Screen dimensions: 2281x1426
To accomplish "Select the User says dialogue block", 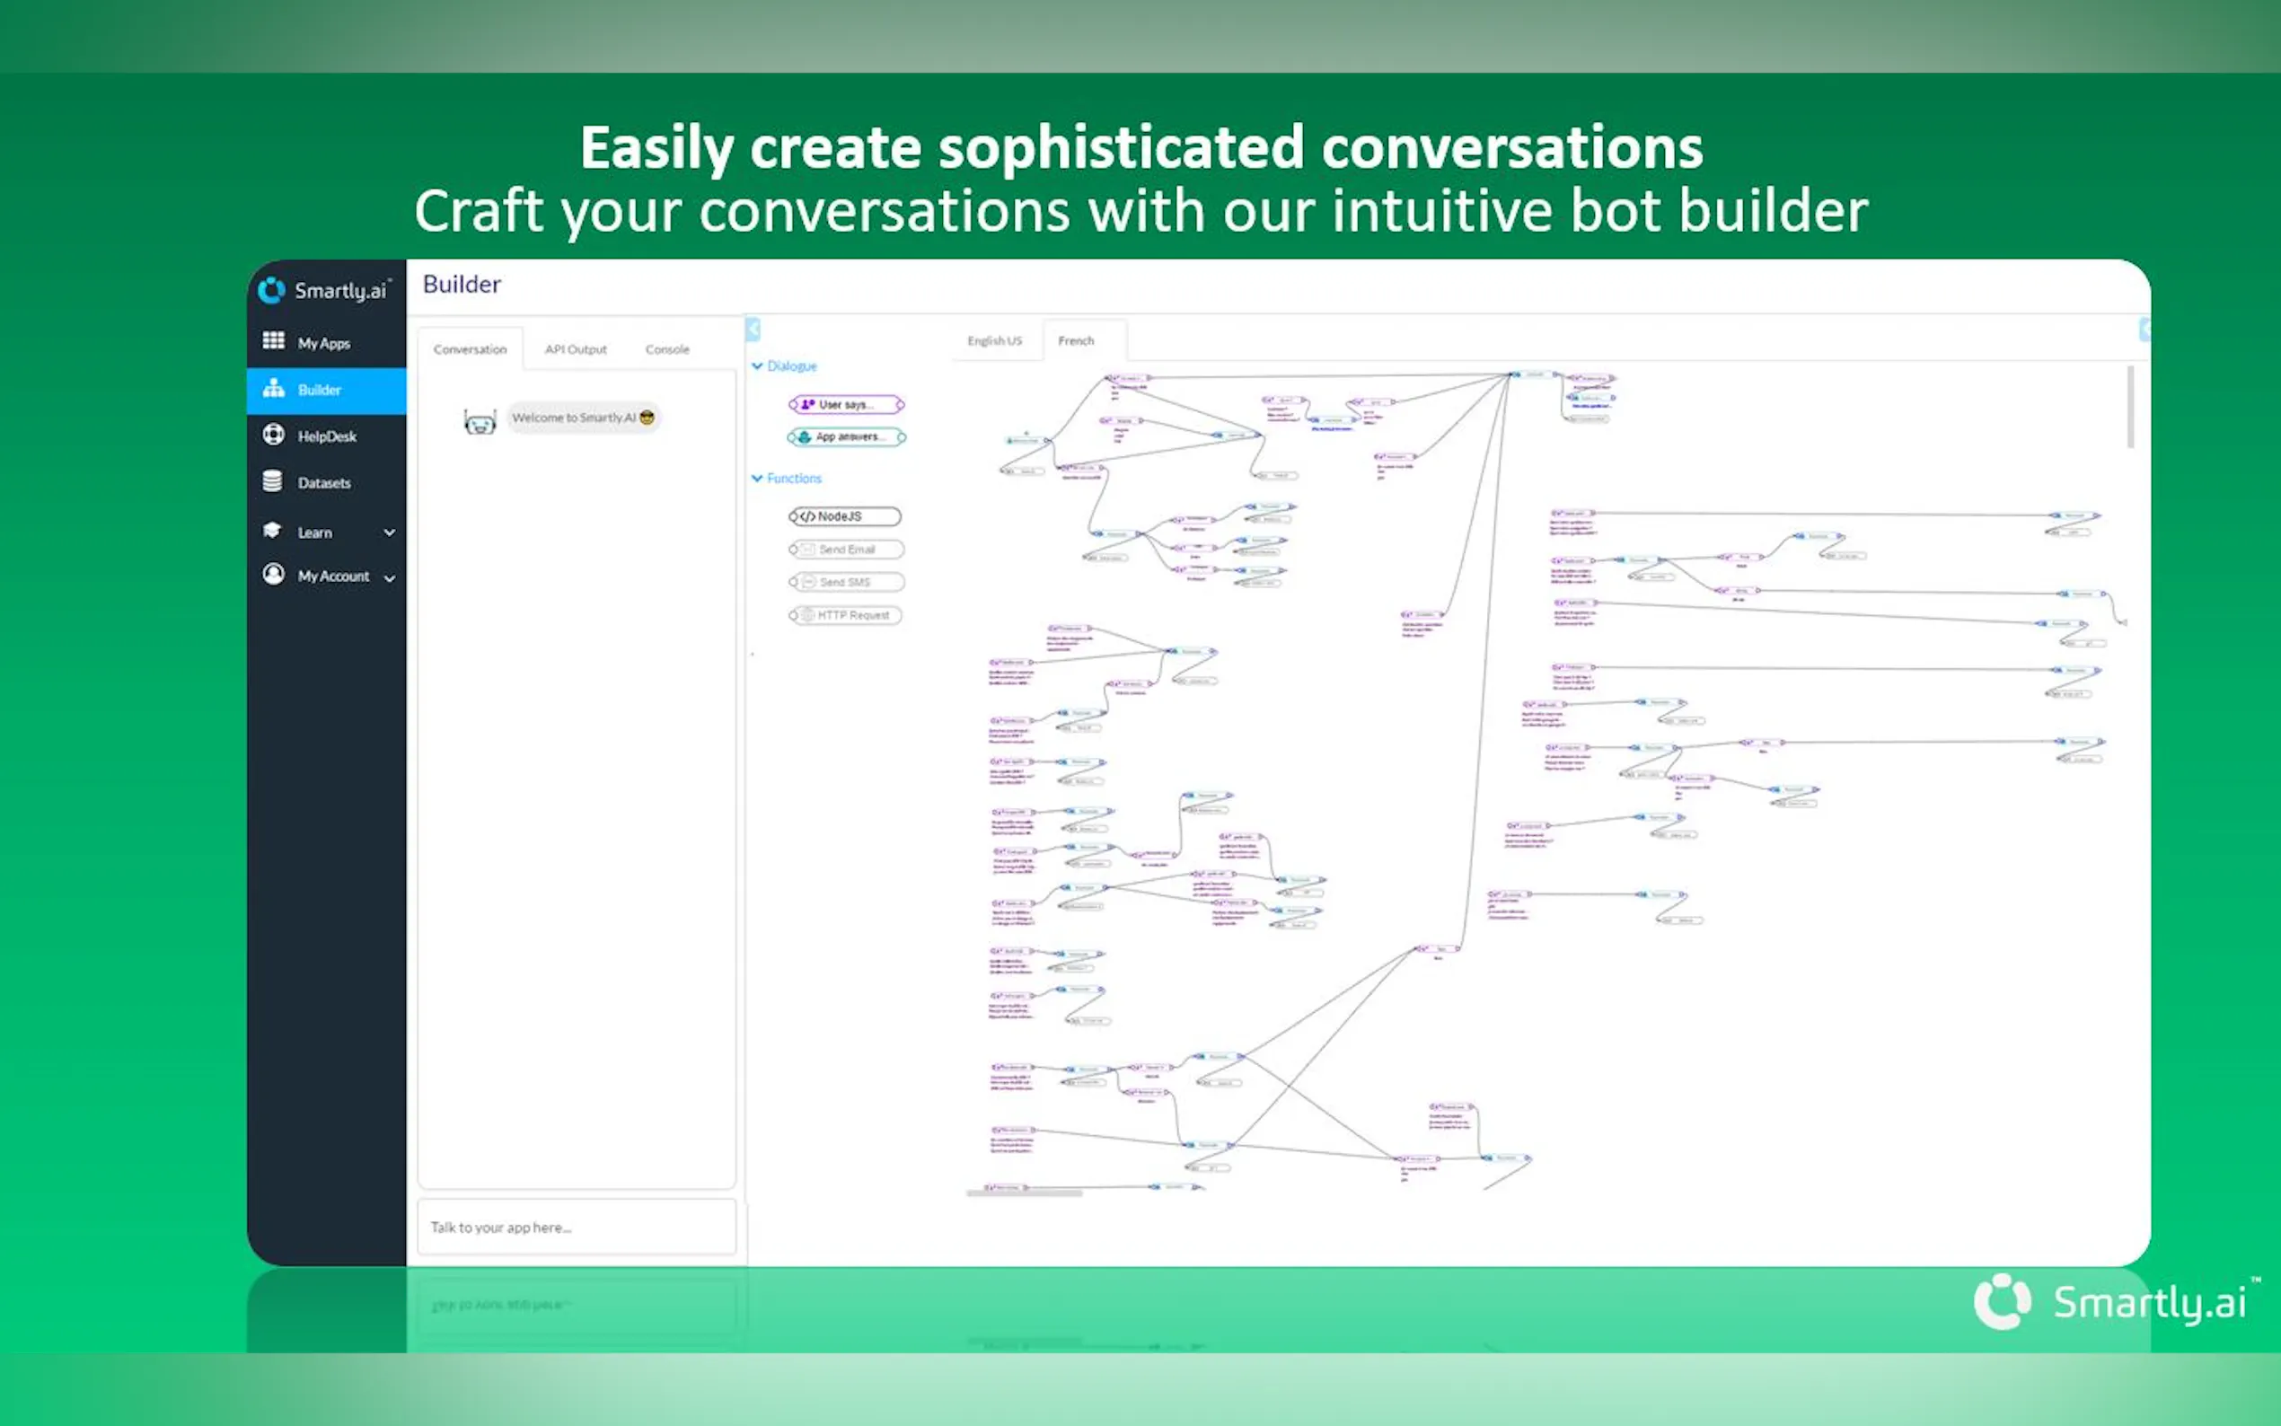I will coord(846,405).
